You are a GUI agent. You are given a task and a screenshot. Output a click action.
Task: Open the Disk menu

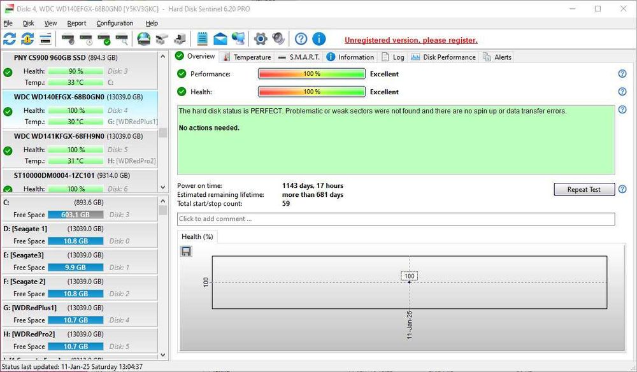click(x=29, y=23)
